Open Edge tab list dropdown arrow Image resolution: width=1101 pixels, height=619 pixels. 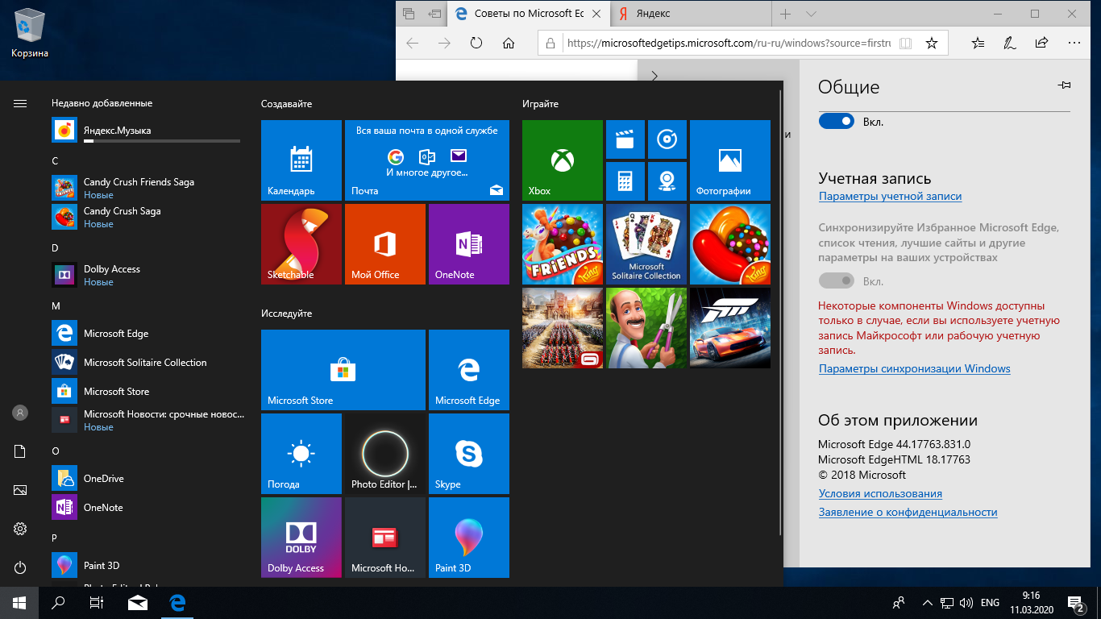pyautogui.click(x=812, y=14)
